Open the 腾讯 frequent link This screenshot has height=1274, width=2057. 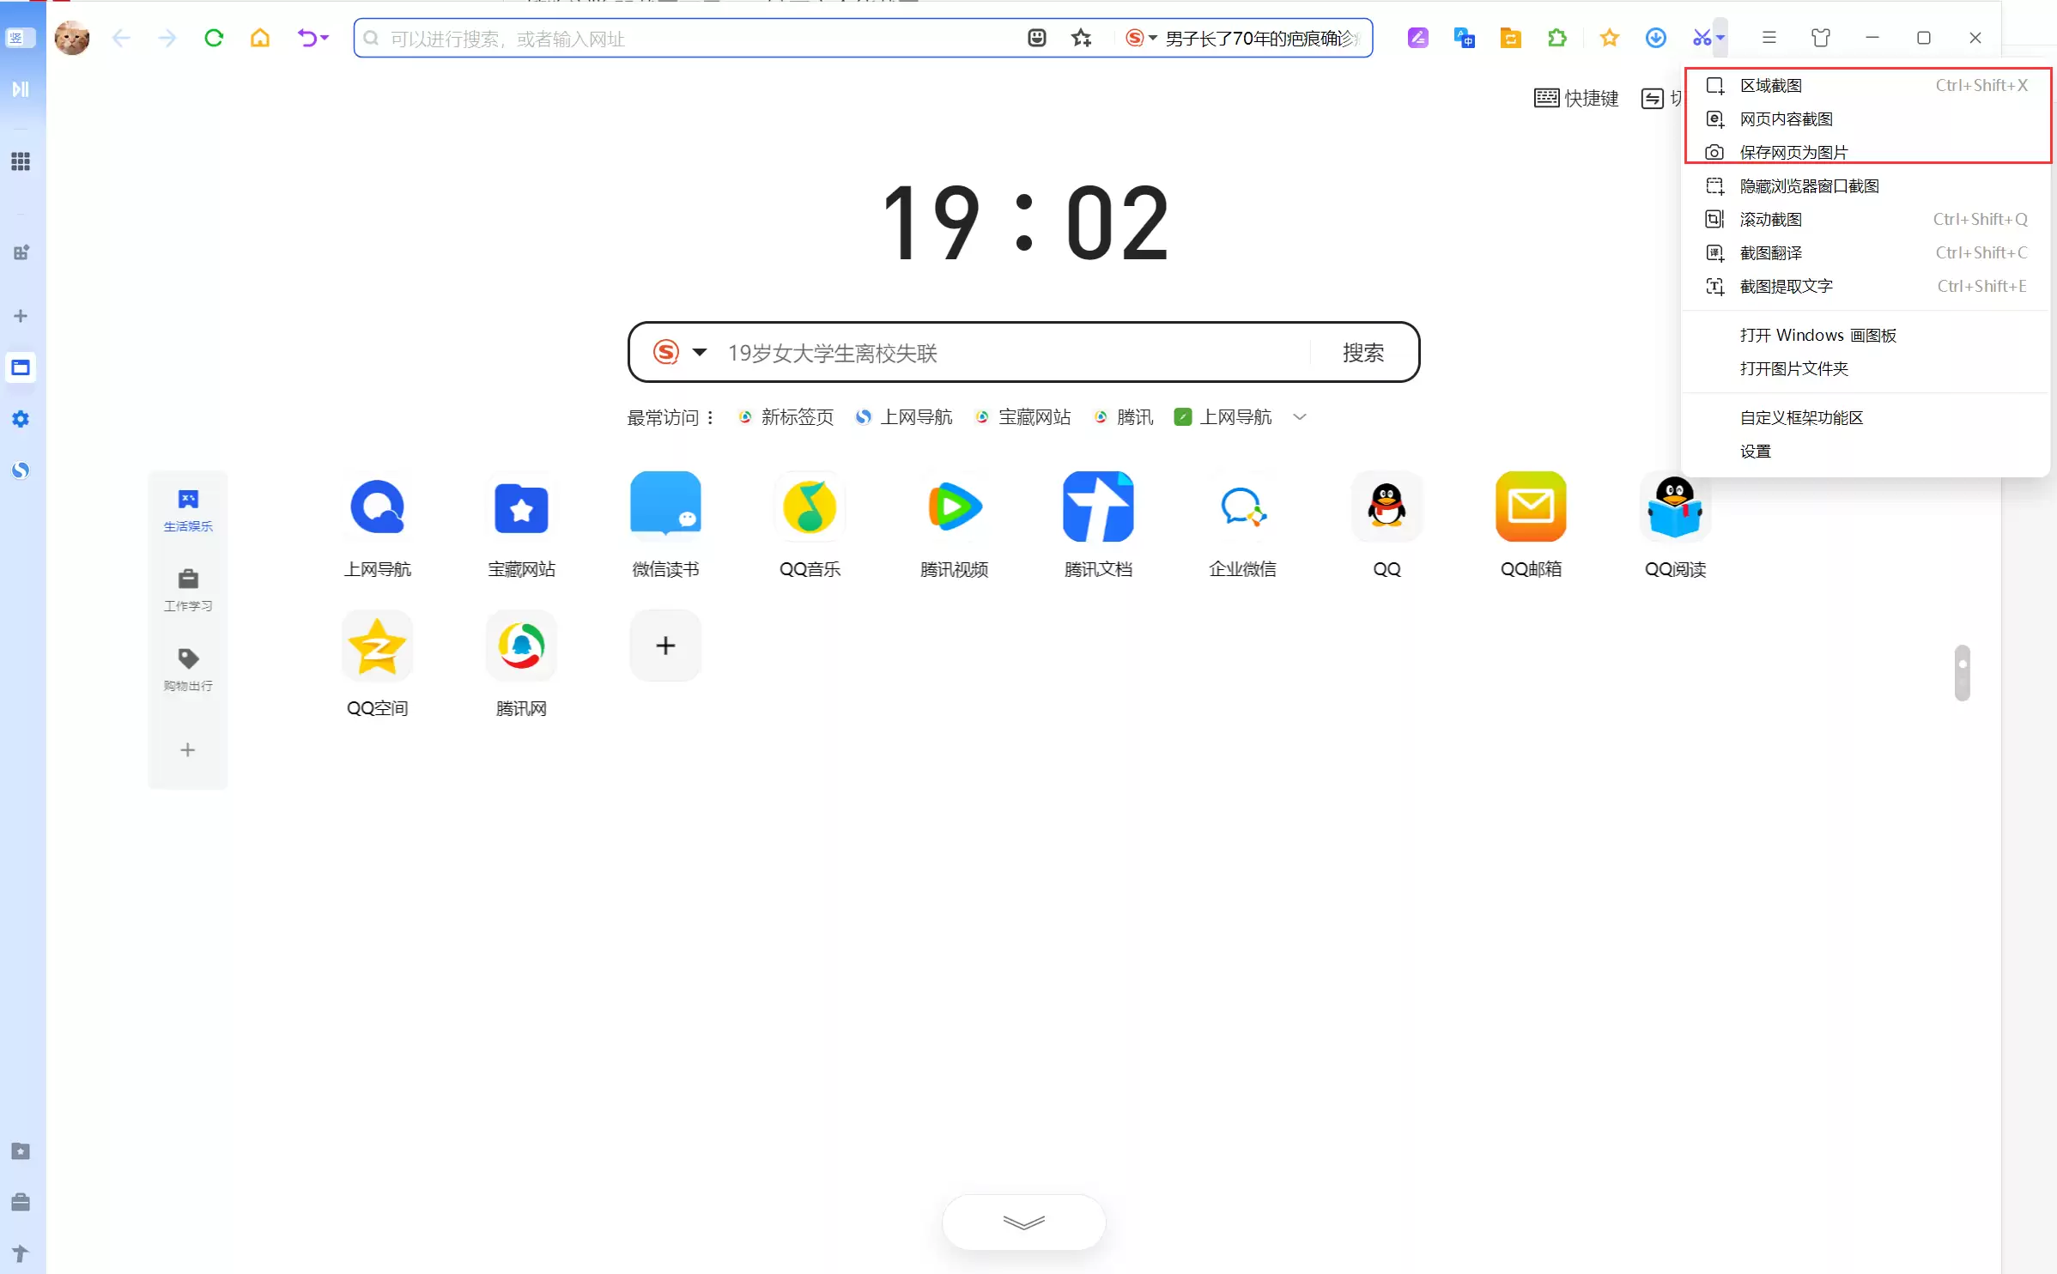coord(1123,417)
